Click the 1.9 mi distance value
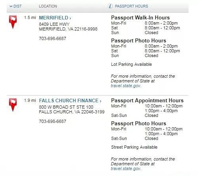The image size is (198, 176). pyautogui.click(x=30, y=100)
